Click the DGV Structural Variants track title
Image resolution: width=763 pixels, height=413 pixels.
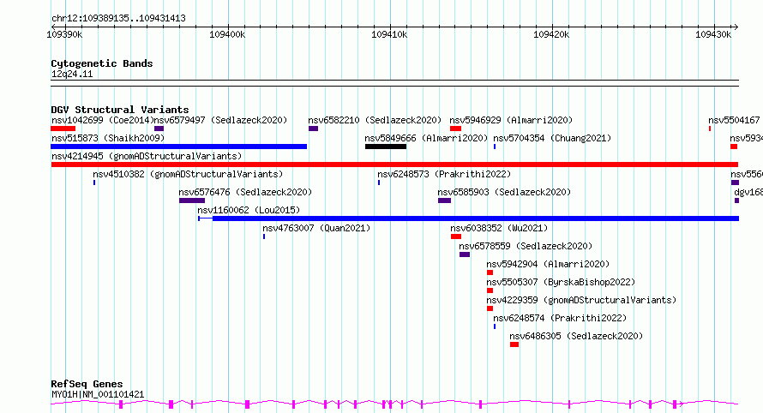[x=120, y=110]
